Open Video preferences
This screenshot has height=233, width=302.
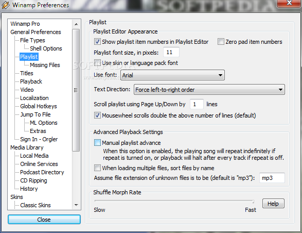pos(27,90)
